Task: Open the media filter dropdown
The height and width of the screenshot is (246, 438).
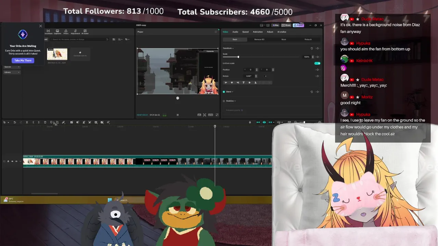Action: 127,39
